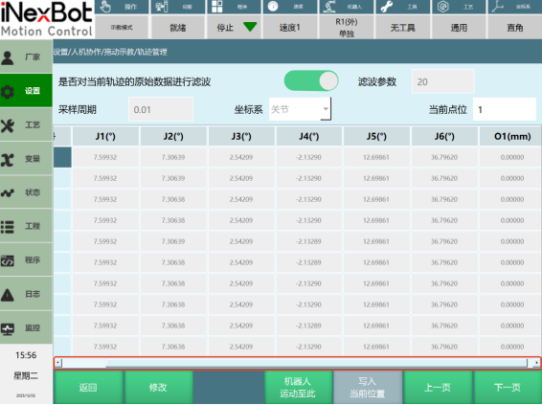
Task: Open the 变量 sidebar label
Action: click(33, 159)
